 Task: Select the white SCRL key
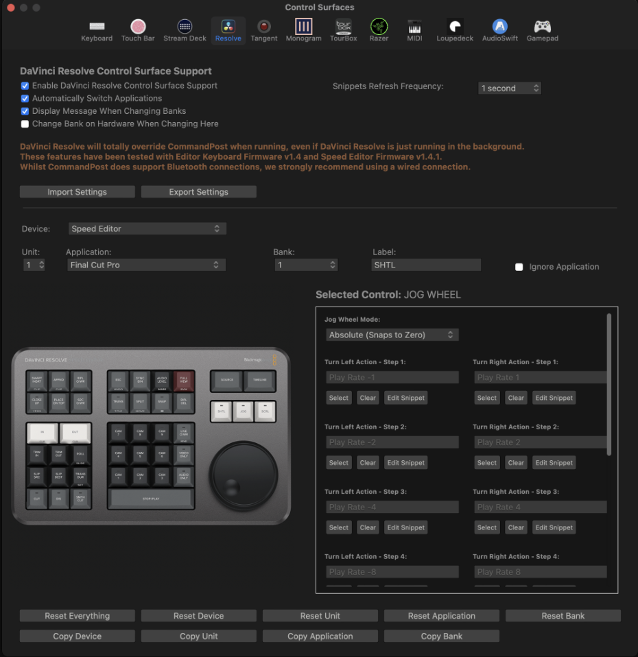click(x=265, y=411)
